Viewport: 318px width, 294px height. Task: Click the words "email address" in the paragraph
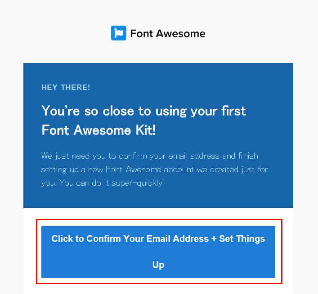pos(198,156)
